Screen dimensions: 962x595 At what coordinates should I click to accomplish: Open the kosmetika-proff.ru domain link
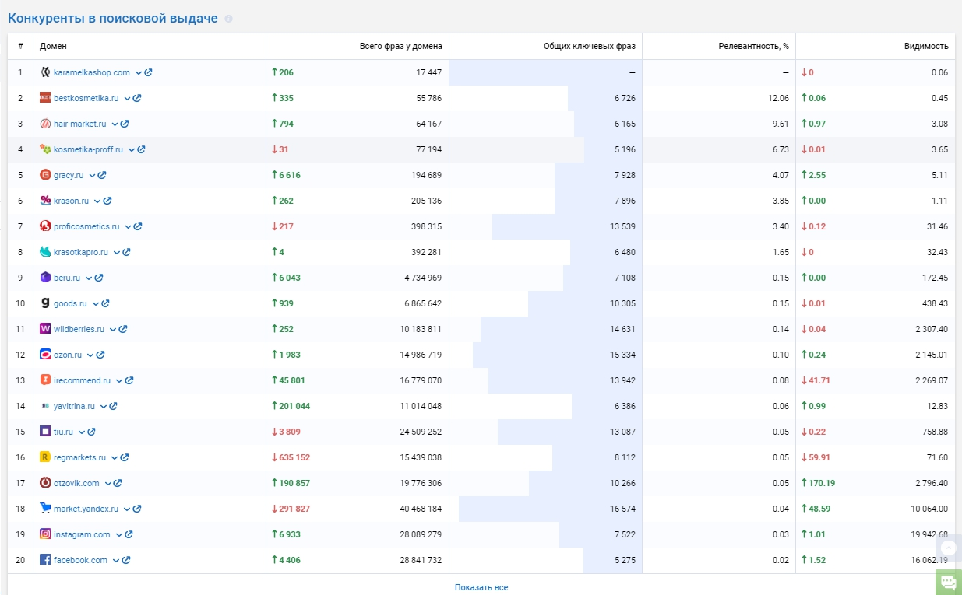coord(88,149)
